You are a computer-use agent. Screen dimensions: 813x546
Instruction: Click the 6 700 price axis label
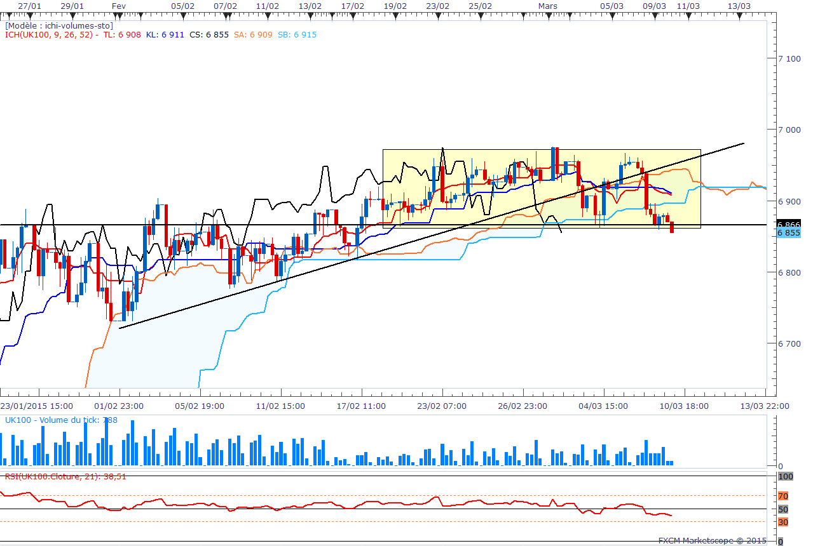[789, 343]
